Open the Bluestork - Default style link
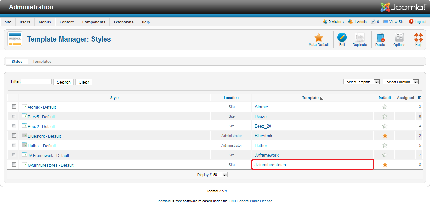This screenshot has height=210, width=430. pos(44,136)
